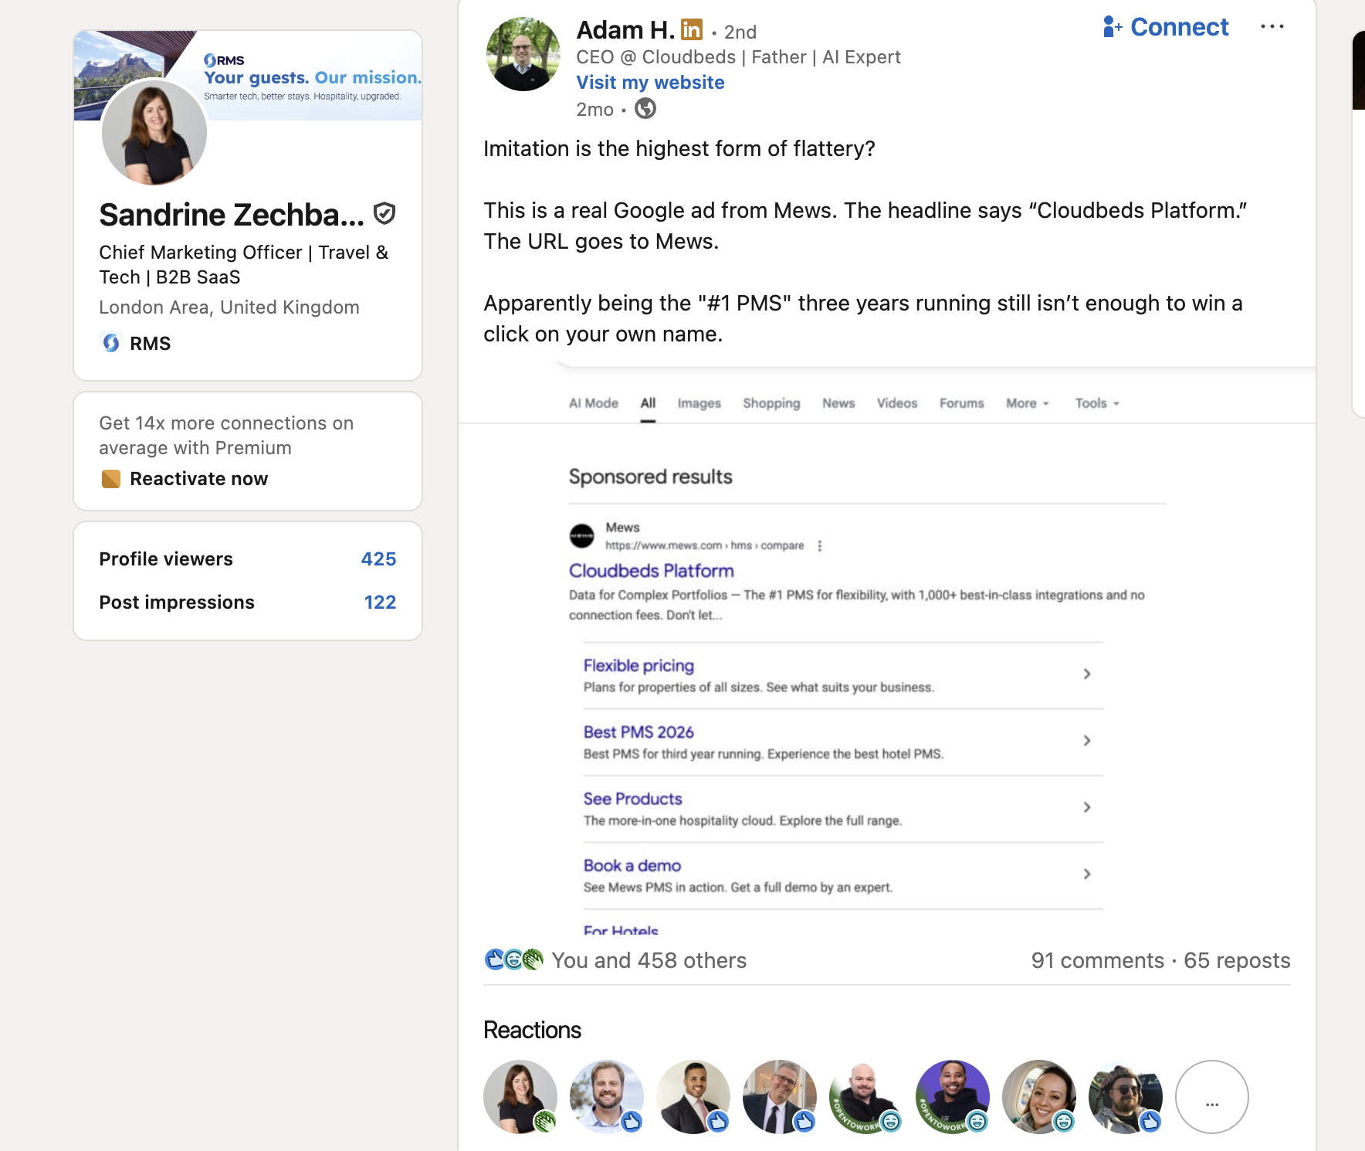Open Post impressions count 122
The height and width of the screenshot is (1151, 1365).
coord(380,603)
